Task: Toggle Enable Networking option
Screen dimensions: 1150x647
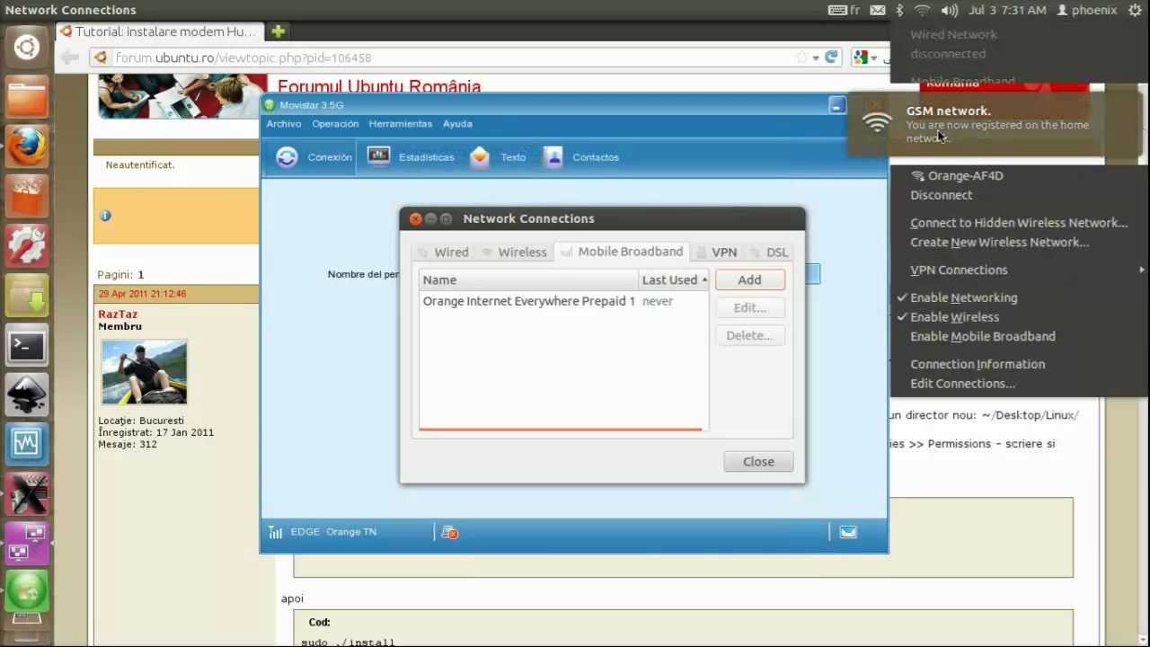Action: point(963,297)
